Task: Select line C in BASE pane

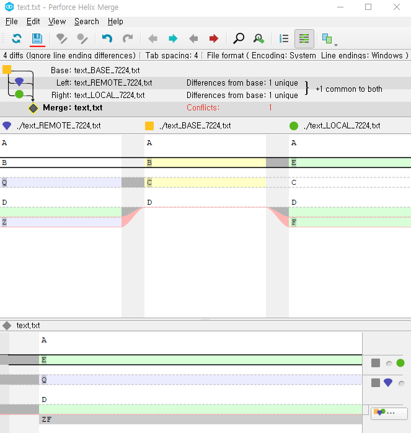Action: 205,182
